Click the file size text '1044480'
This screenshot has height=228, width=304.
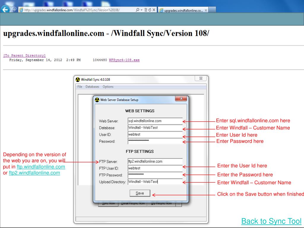(x=100, y=60)
